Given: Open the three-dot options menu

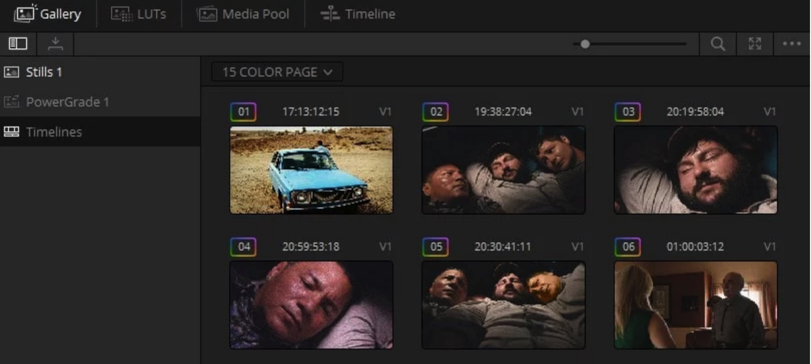Looking at the screenshot, I should 792,44.
